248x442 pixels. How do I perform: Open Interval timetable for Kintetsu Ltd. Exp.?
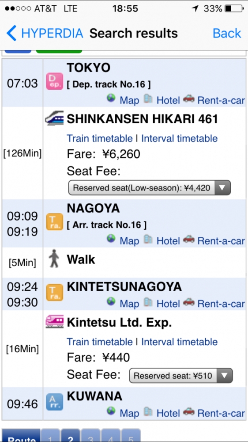coord(179,342)
